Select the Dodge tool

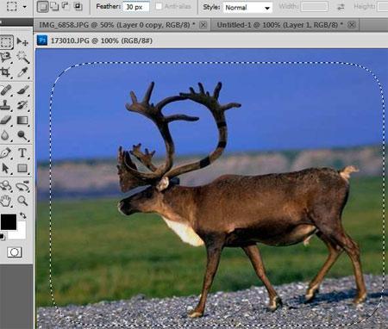[x=22, y=135]
